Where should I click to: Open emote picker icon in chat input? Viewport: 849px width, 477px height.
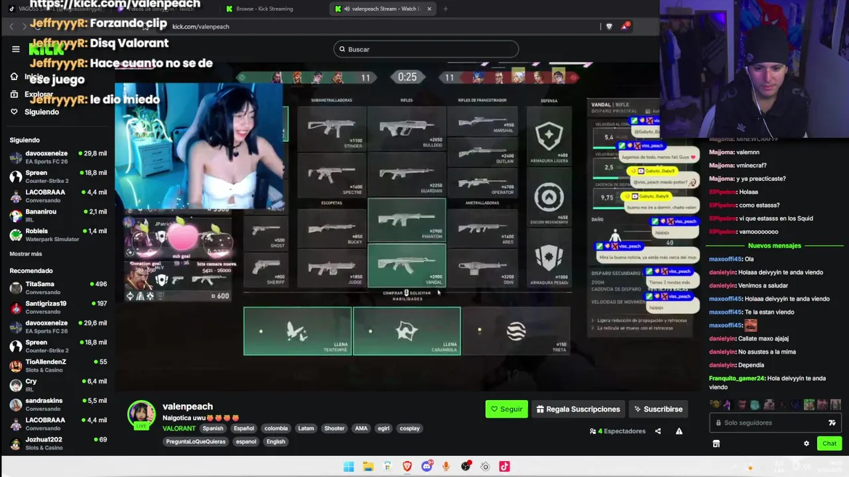coord(832,423)
